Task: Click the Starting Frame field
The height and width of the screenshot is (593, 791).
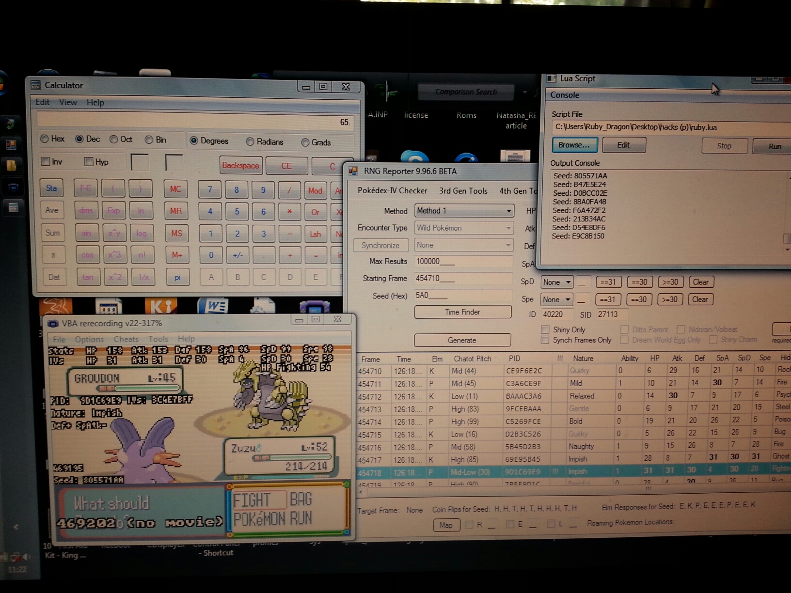Action: pyautogui.click(x=463, y=279)
